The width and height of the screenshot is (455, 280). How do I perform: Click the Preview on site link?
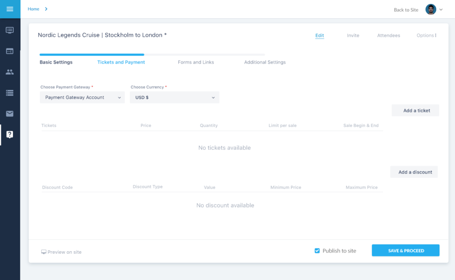(x=61, y=252)
